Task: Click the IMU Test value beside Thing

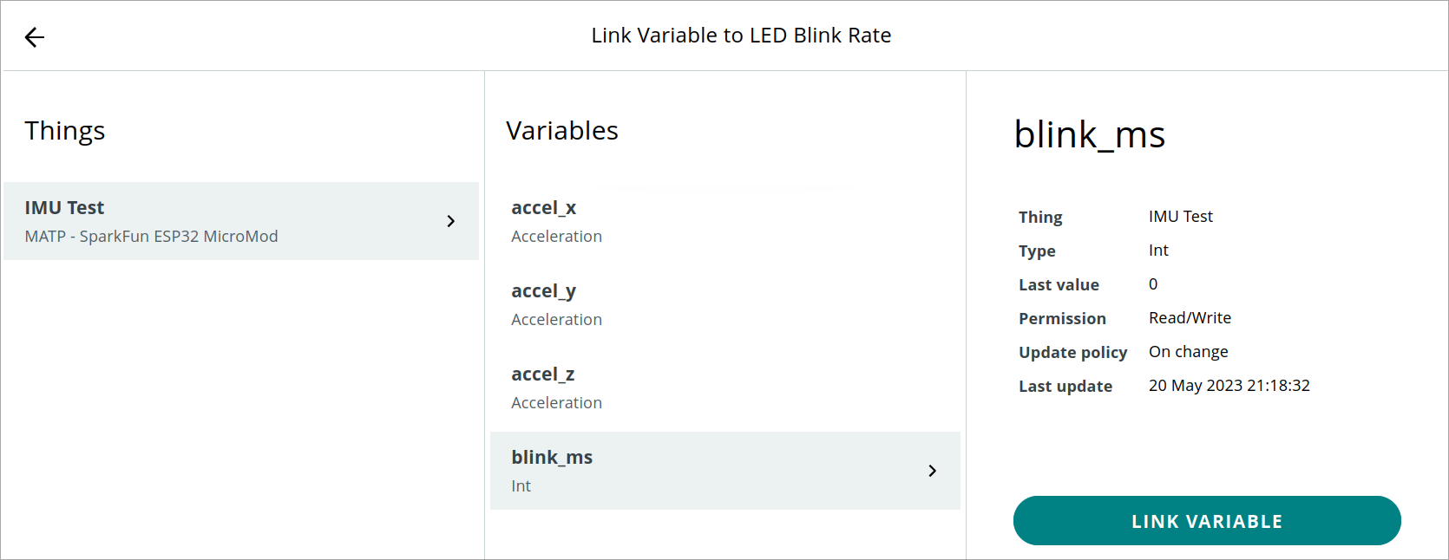Action: 1181,216
